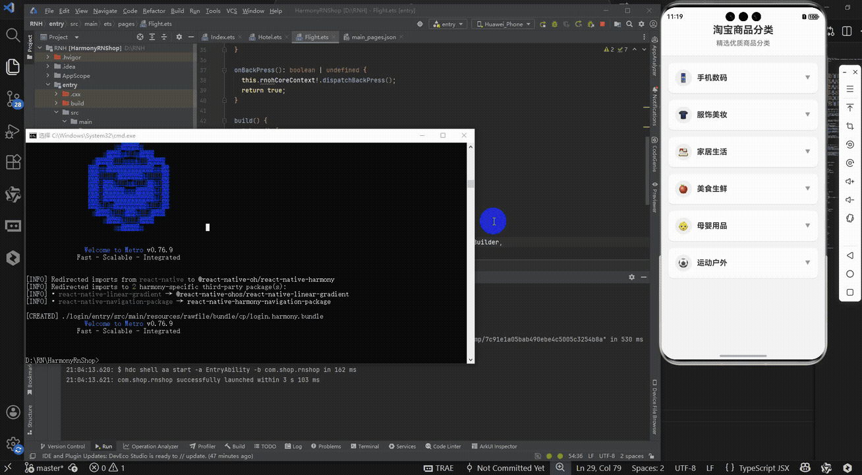Viewport: 862px width, 475px height.
Task: Expand the .hvigor folder in project tree
Action: [47, 57]
